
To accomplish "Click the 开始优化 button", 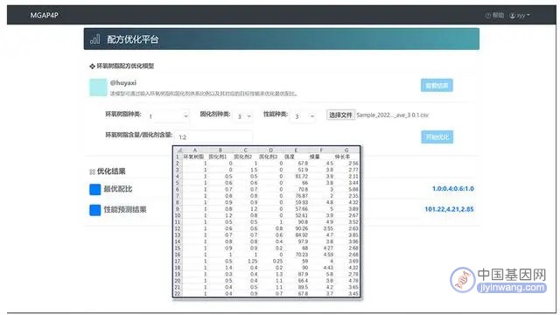I will [437, 136].
